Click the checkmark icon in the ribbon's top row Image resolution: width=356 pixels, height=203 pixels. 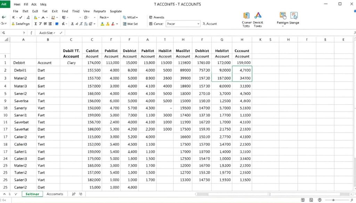(x=21, y=17)
